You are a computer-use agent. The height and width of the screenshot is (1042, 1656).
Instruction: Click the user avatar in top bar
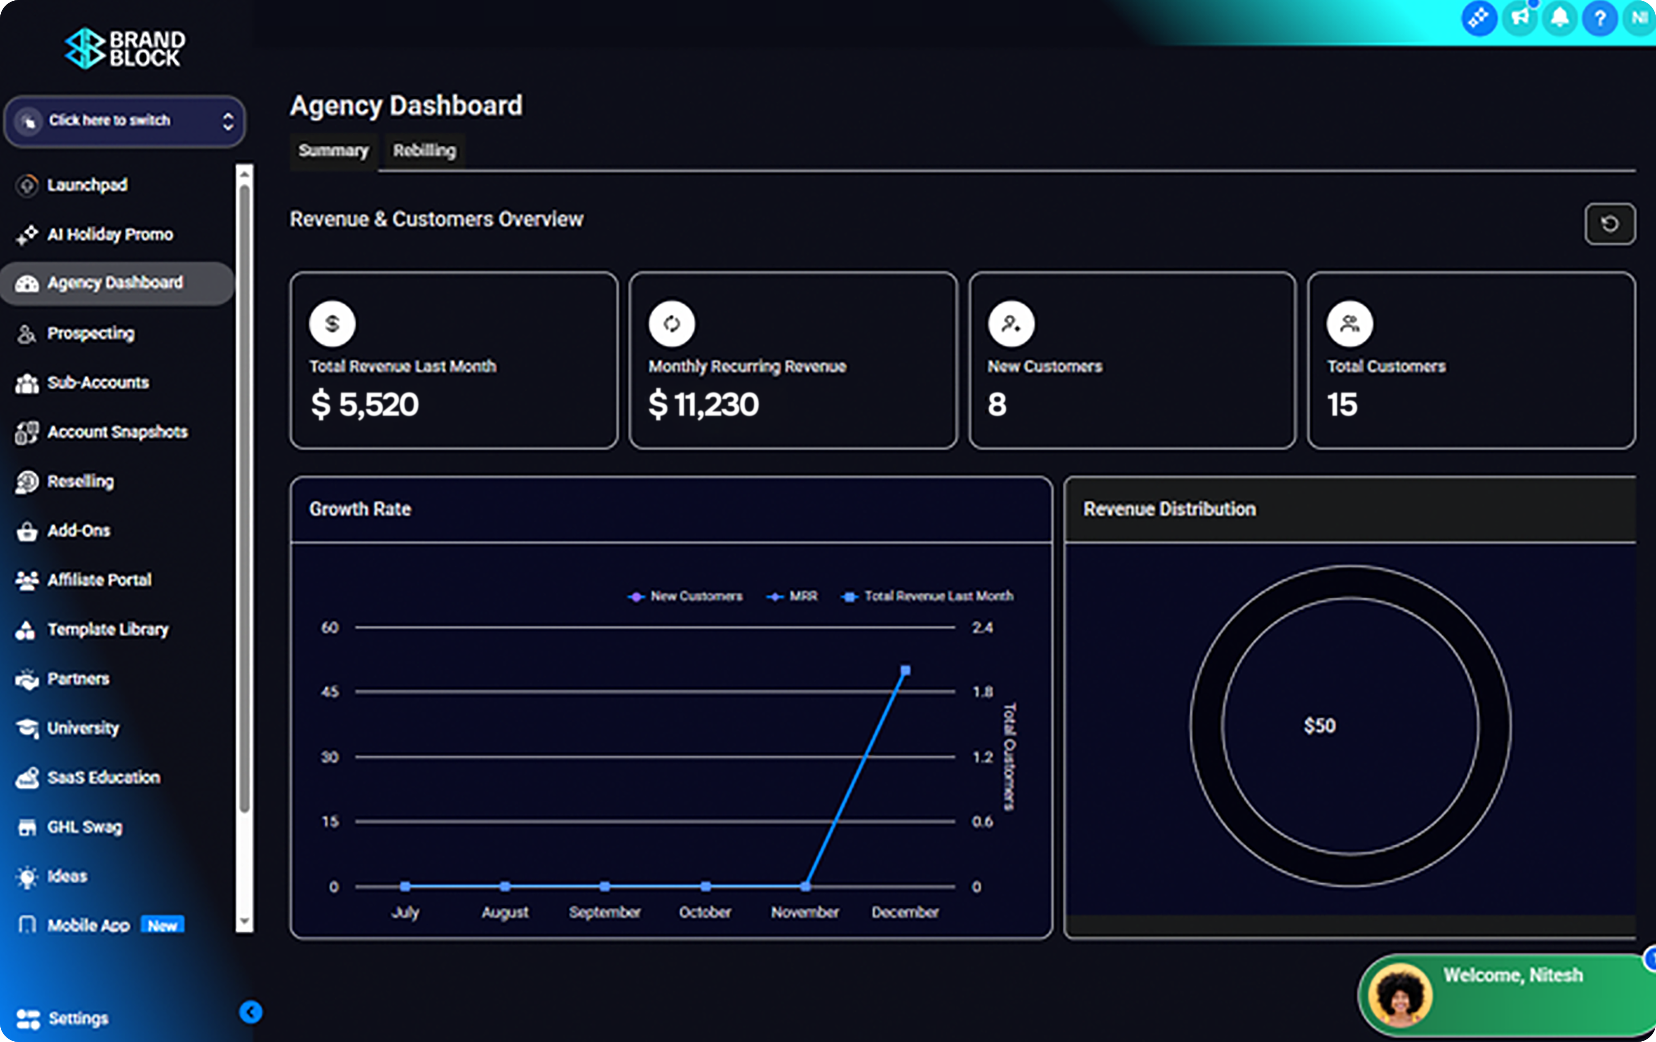pos(1640,17)
